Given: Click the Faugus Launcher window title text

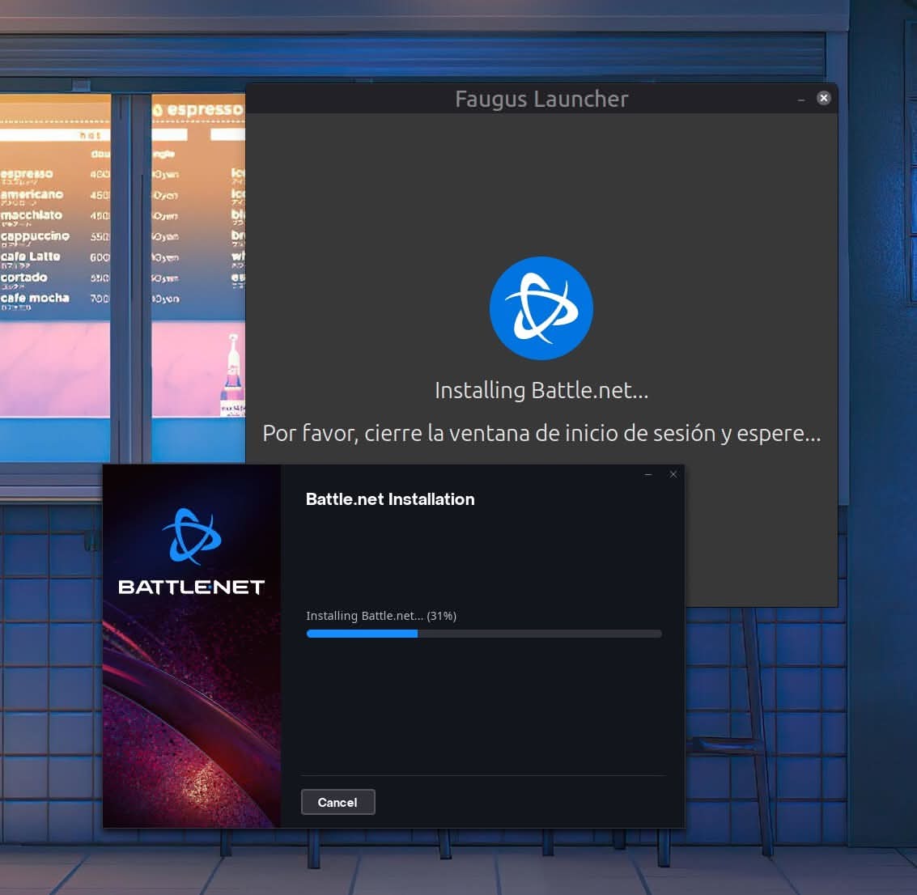Looking at the screenshot, I should pos(541,99).
